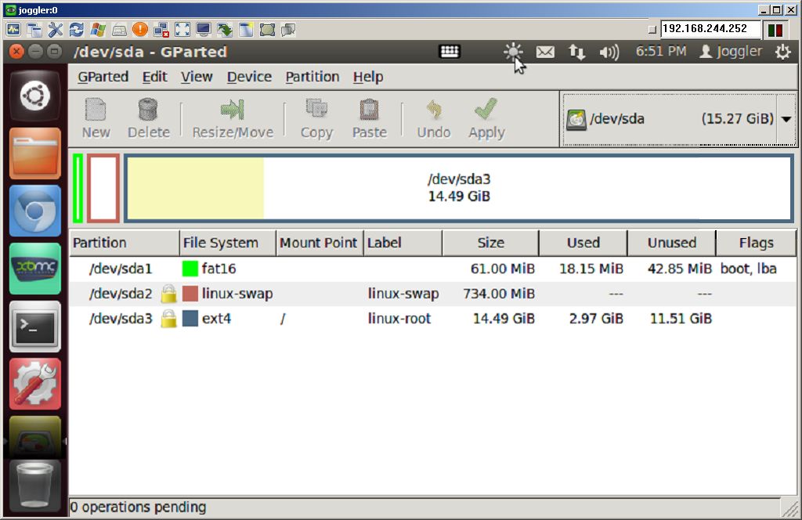802x520 pixels.
Task: Toggle full screen with the four-arrows icon
Action: click(182, 30)
